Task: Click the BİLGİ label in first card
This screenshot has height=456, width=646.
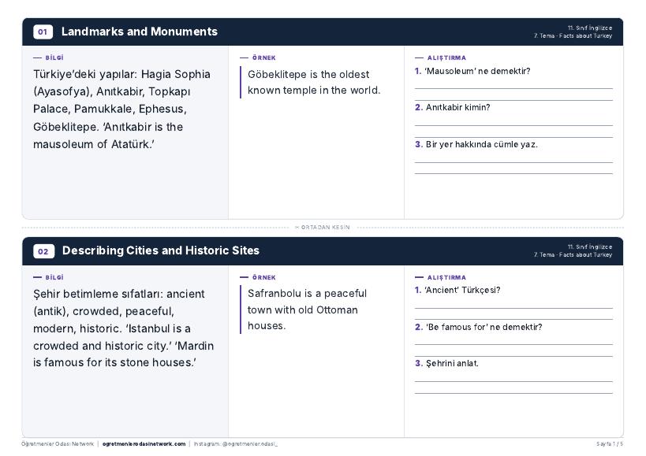Action: [x=54, y=58]
